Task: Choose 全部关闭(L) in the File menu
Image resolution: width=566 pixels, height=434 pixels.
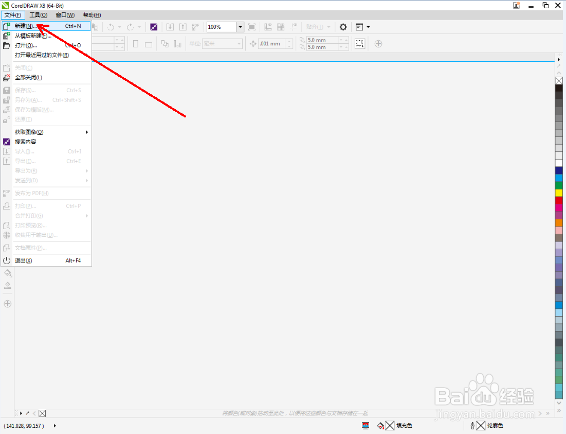Action: click(46, 78)
